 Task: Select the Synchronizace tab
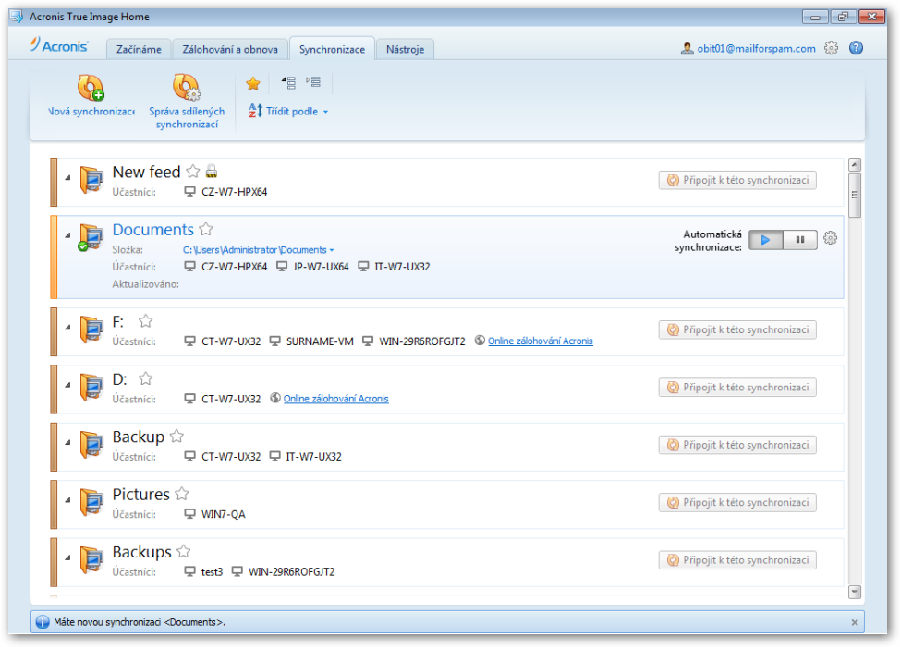pos(333,49)
